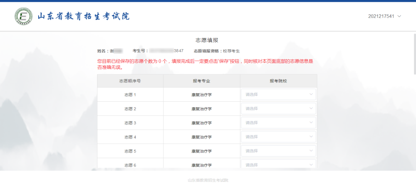The height and width of the screenshot is (190, 416).
Task: Click the green circular institute logo
Action: 23,17
